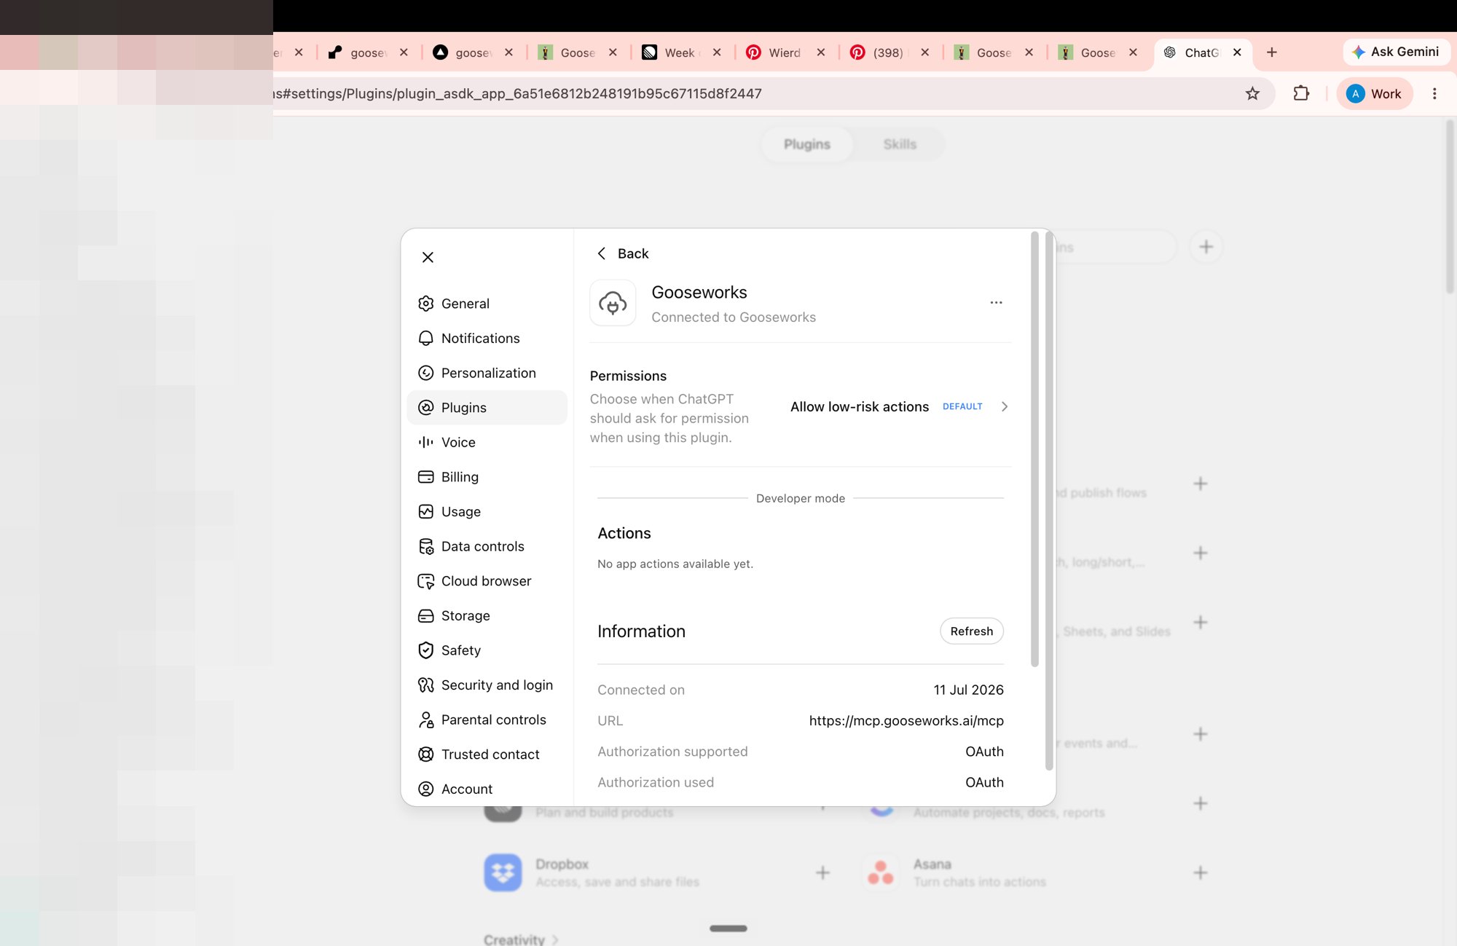Select Plugins in the settings sidebar
The image size is (1457, 946).
(x=487, y=408)
